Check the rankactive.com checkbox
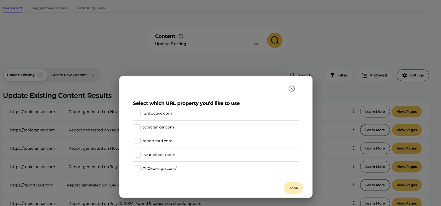 coord(138,113)
